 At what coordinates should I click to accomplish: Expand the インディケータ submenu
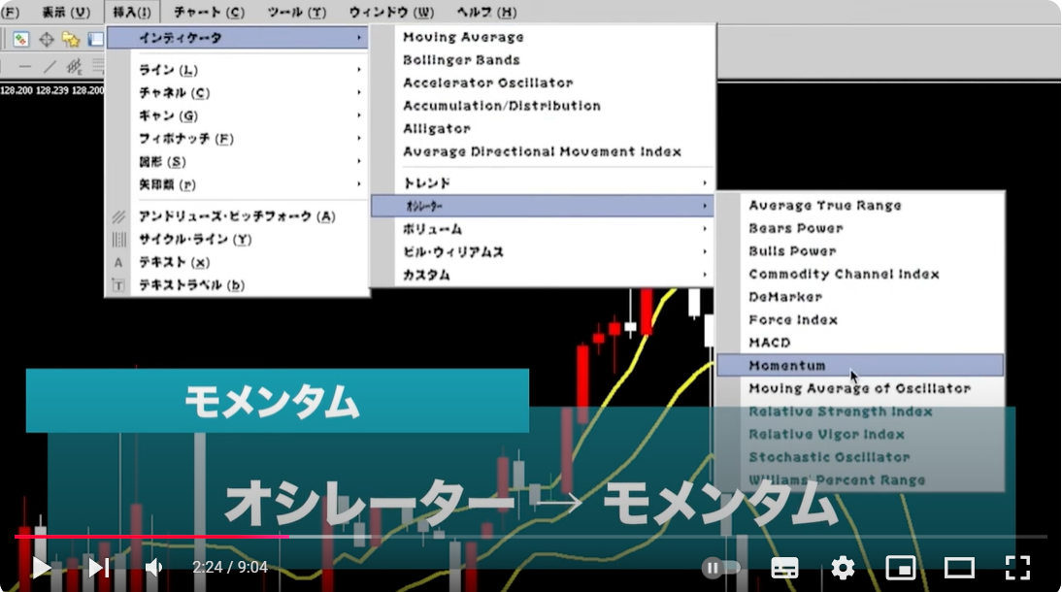coord(238,38)
